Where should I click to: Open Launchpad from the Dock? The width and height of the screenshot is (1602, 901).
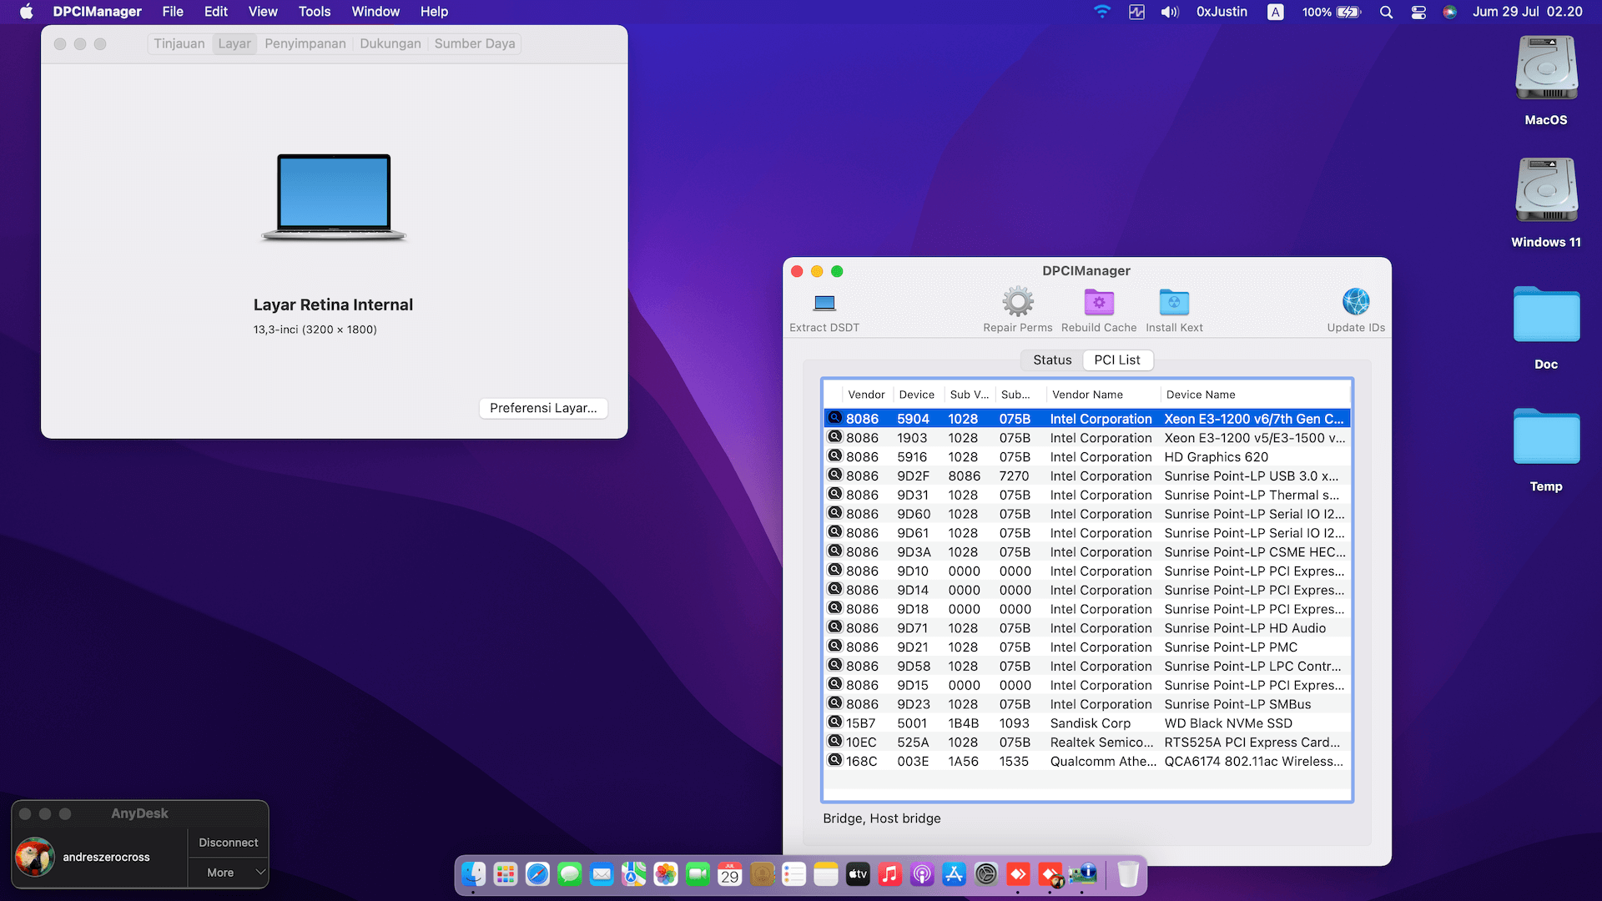pyautogui.click(x=506, y=873)
